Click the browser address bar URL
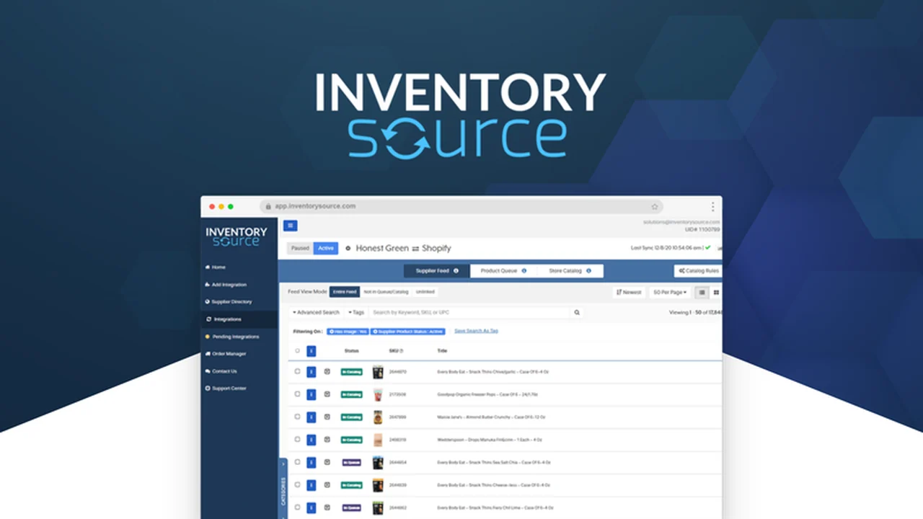 pos(315,206)
